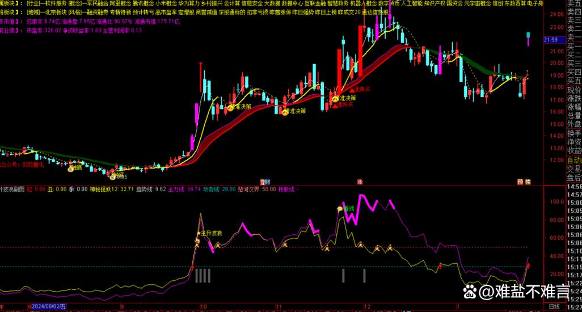Click the first 精准决策 signal icon
Viewport: 582px width, 312px height.
tap(230, 108)
